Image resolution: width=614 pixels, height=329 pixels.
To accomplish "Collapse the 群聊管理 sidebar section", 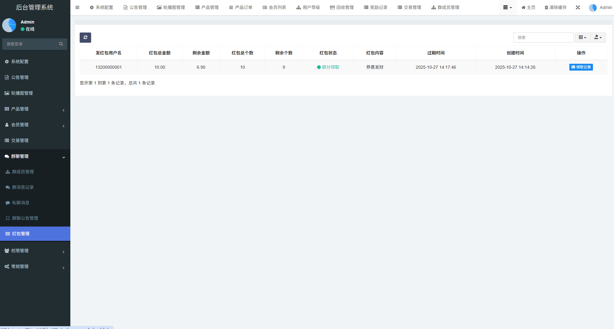I will coord(35,156).
